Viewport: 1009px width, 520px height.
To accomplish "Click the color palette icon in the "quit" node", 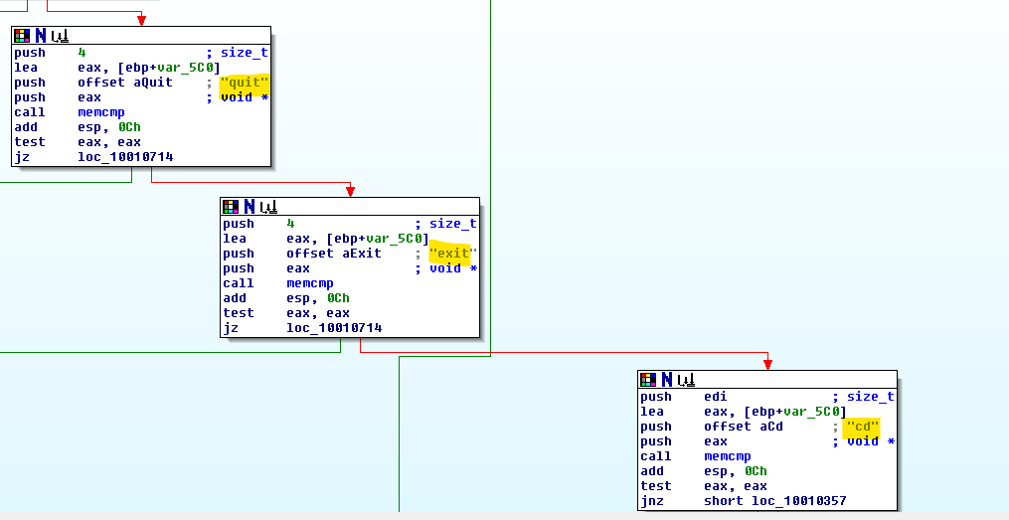I will (22, 36).
